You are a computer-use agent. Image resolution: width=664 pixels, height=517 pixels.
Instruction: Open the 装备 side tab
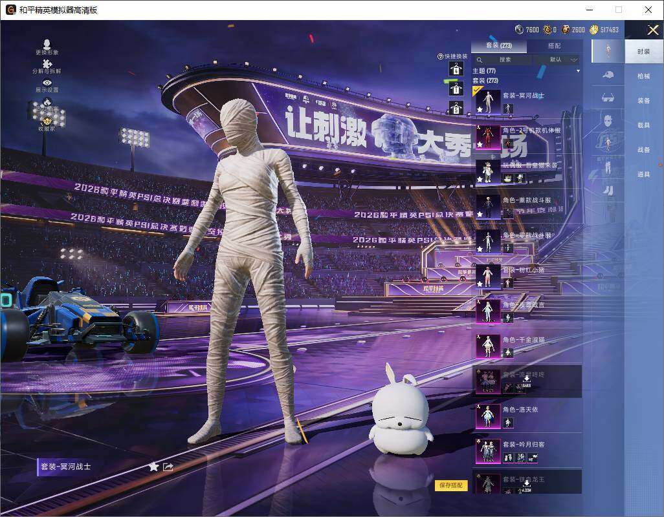[644, 101]
